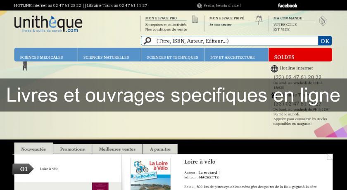
Task: Open the Sciences et Techniques menu
Action: (x=173, y=55)
